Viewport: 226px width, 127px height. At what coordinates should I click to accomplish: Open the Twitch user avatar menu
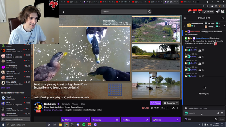point(223,12)
